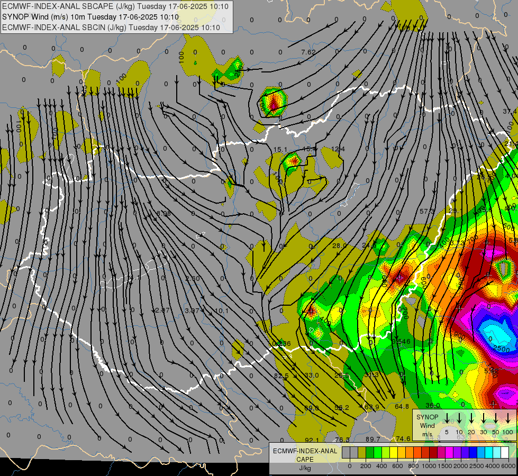Viewport: 518px width, 476px height.
Task: Click the 30 m/s wind arrow in legend
Action: point(484,418)
